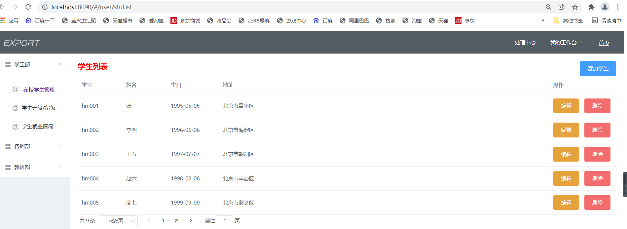This screenshot has height=229, width=627.
Task: Click the 前往 page number input
Action: pyautogui.click(x=225, y=220)
